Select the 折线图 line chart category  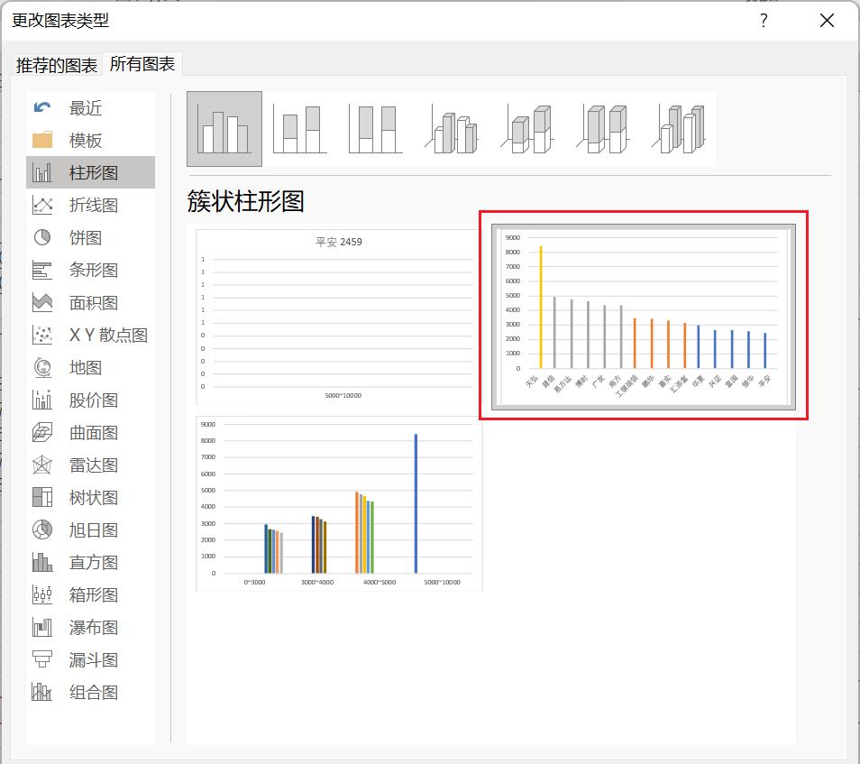tap(90, 205)
